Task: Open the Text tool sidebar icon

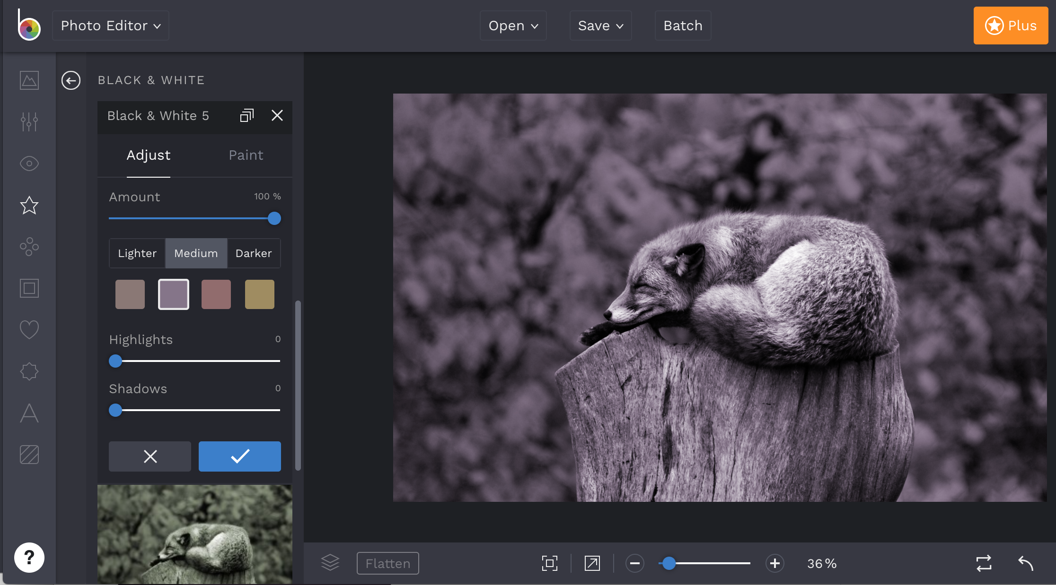Action: click(29, 413)
